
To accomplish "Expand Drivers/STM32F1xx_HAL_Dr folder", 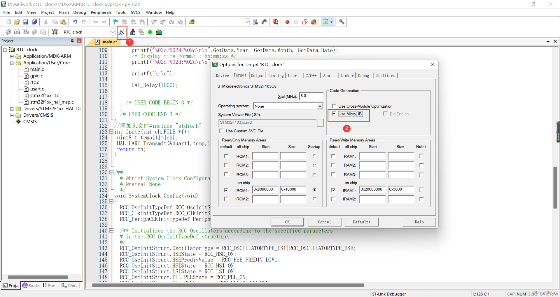I will [x=12, y=109].
